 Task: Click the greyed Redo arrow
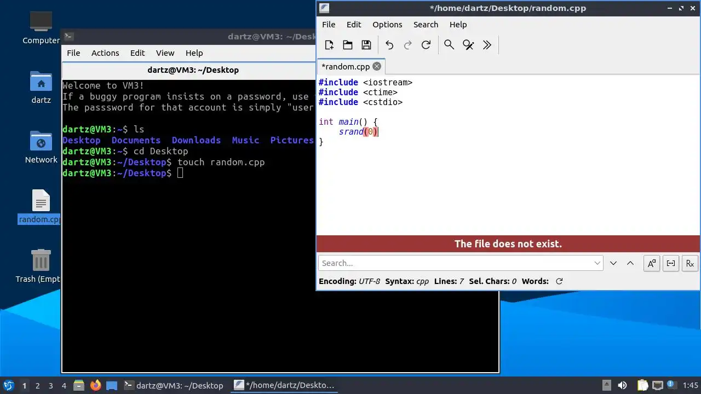407,45
